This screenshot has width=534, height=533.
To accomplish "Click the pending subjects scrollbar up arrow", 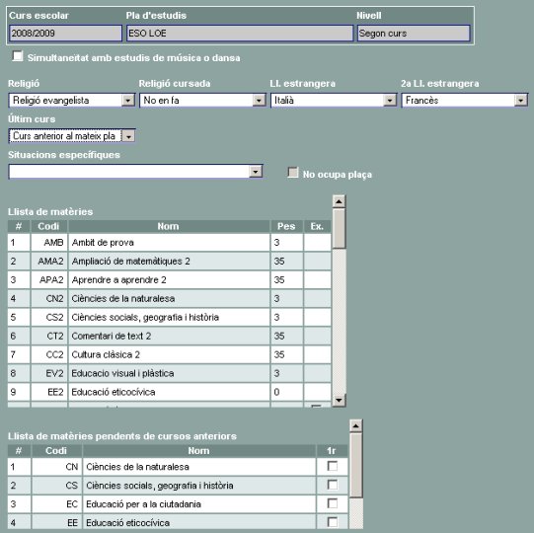I will (356, 425).
